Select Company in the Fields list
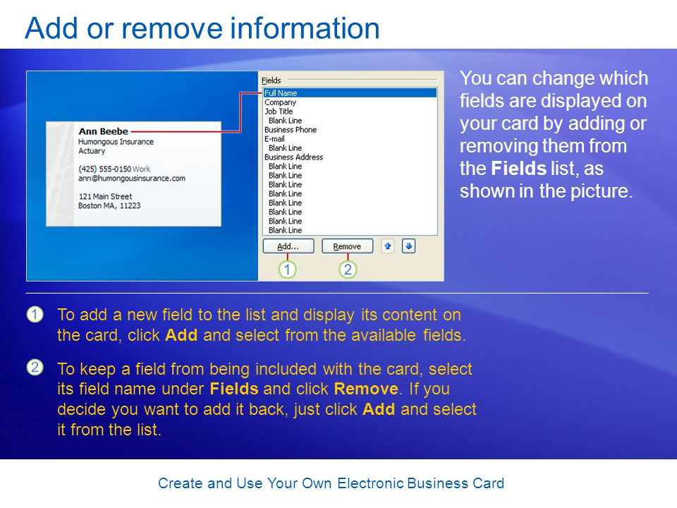 [x=350, y=102]
